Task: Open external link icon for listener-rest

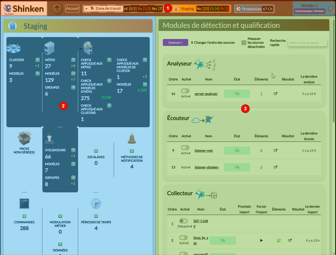Action: [275, 151]
